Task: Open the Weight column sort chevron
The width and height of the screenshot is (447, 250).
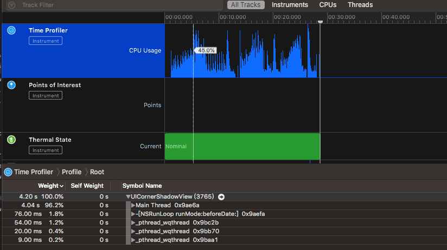Action: pos(61,186)
